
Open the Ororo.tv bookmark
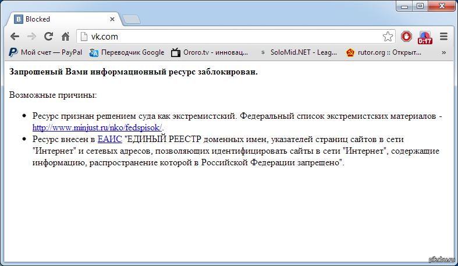(210, 52)
